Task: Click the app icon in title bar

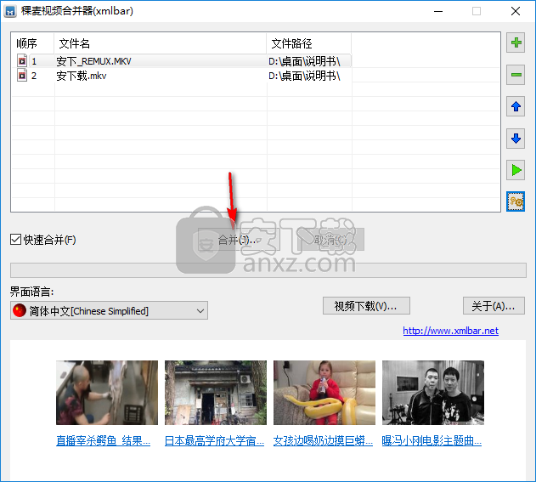Action: [10, 11]
